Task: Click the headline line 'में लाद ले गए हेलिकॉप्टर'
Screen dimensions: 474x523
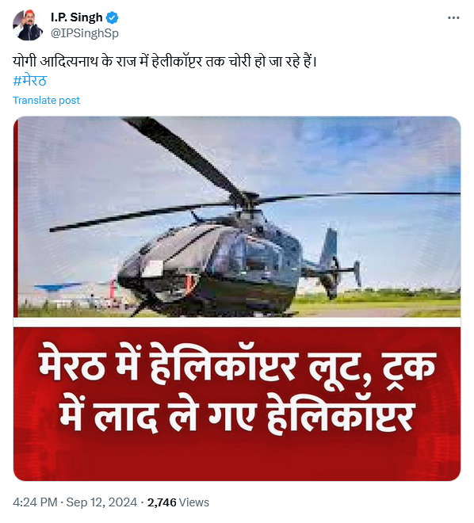Action: pos(236,415)
